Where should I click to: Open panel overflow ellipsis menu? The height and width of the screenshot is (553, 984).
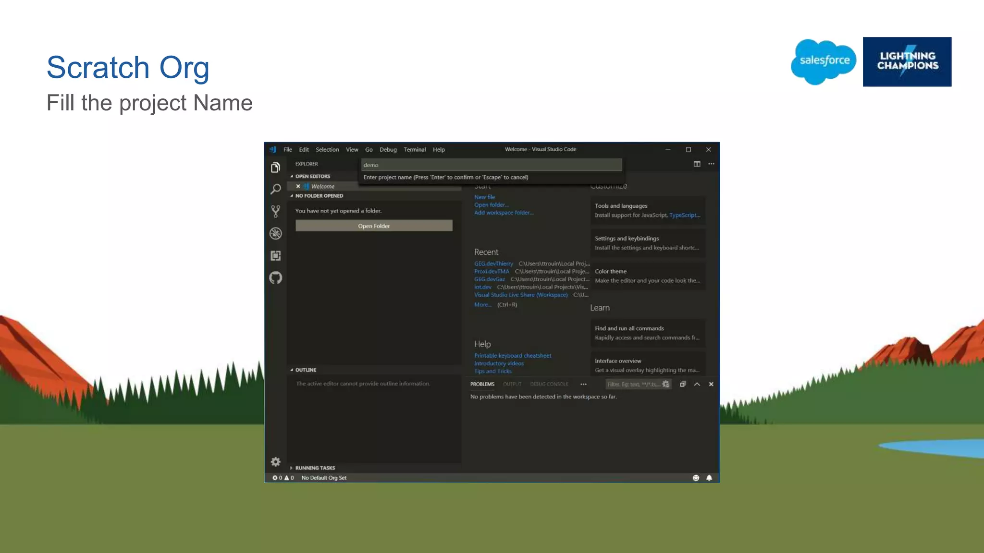[x=583, y=384]
